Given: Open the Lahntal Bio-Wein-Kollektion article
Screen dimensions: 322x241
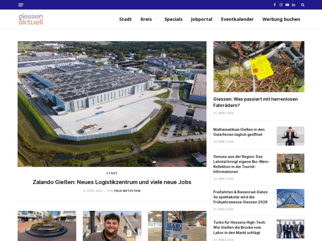Looking at the screenshot, I should point(241,164).
